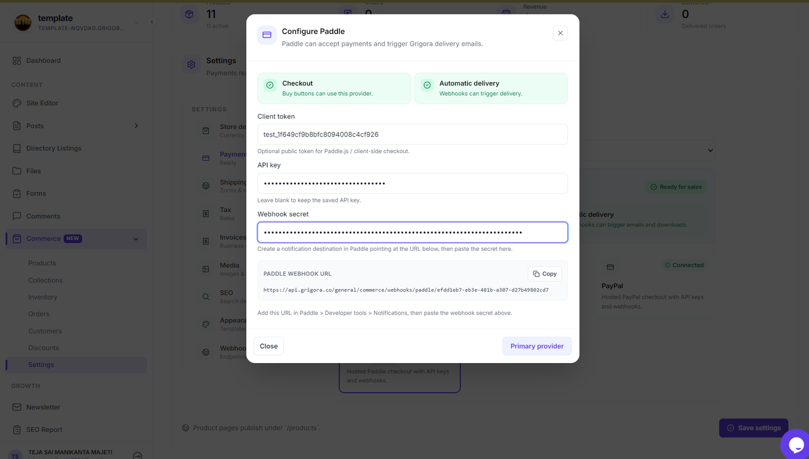
Task: Expand the Posts submenu chevron
Action: point(136,125)
